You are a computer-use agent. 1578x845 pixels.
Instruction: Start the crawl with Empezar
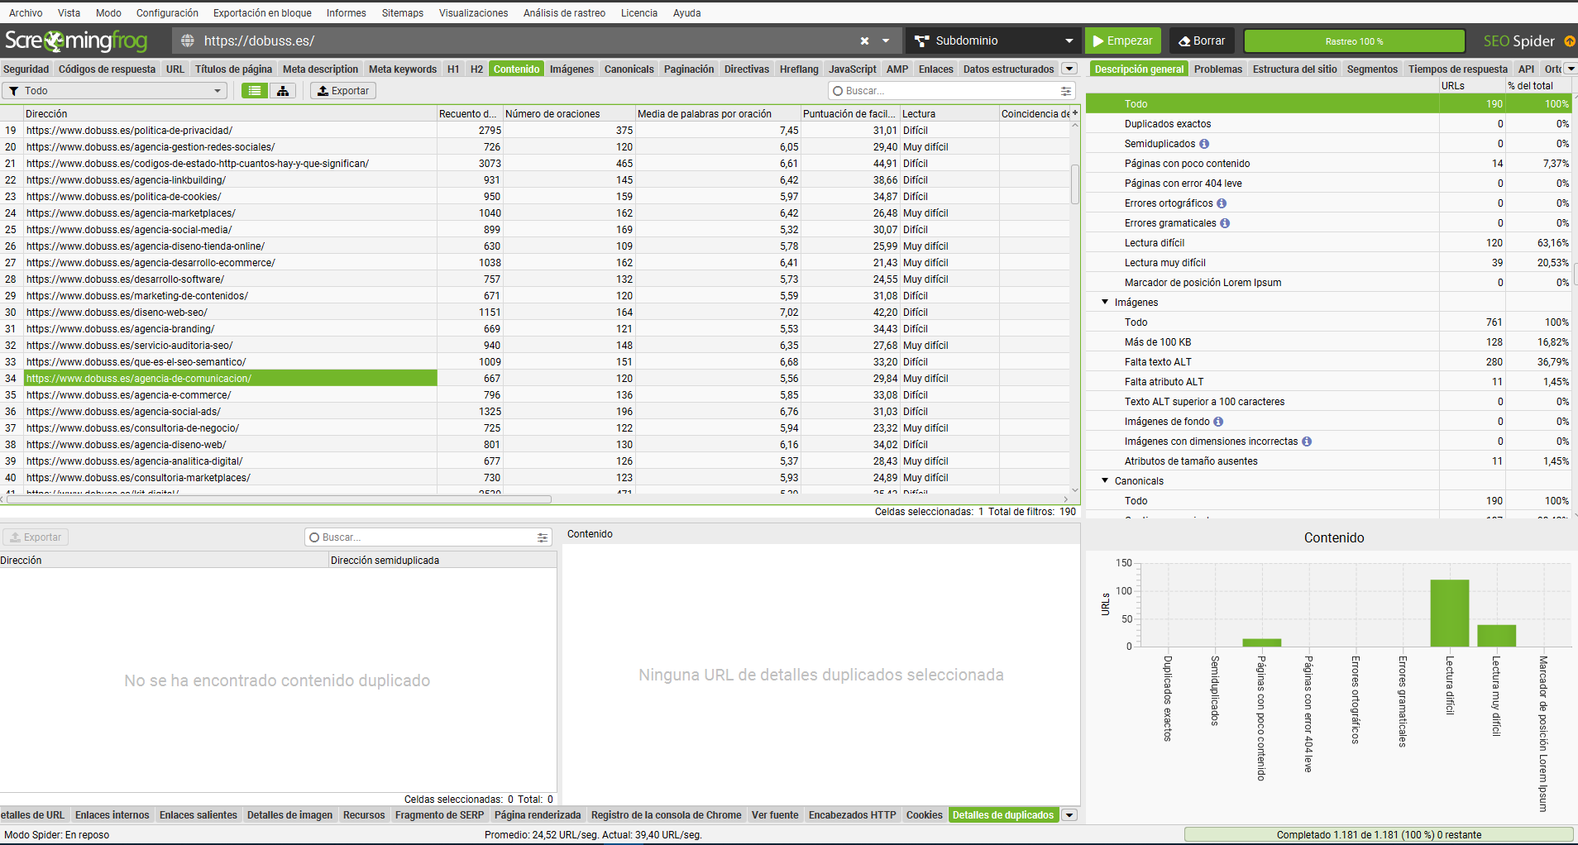click(1123, 41)
